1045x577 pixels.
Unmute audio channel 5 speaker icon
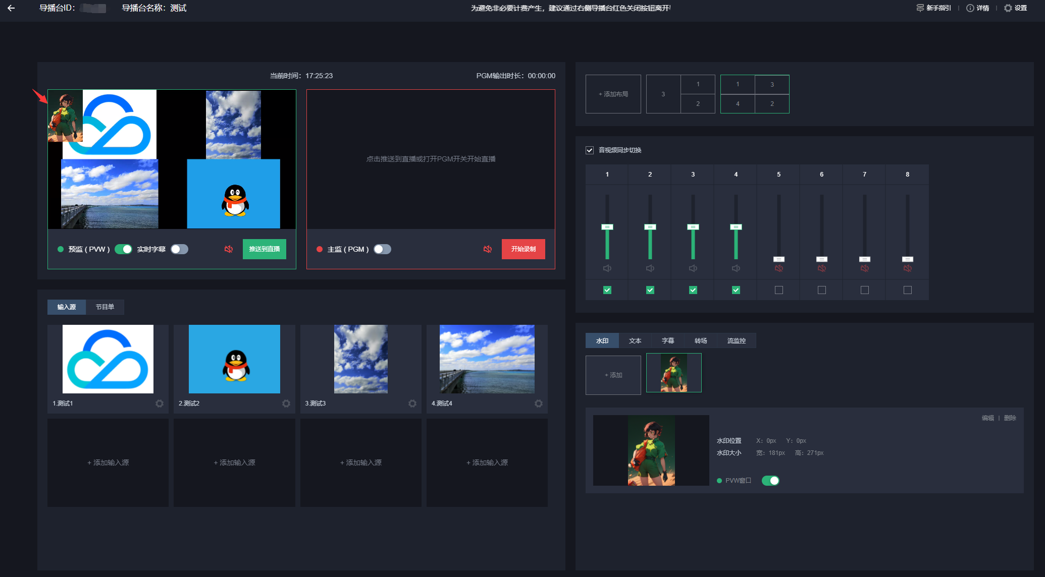click(779, 268)
